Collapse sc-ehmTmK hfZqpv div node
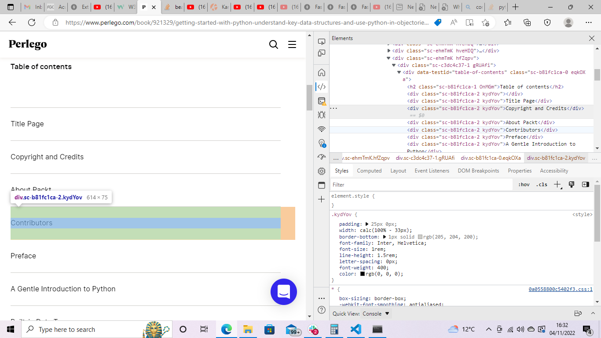Screen dimensions: 601x338 pyautogui.click(x=389, y=58)
